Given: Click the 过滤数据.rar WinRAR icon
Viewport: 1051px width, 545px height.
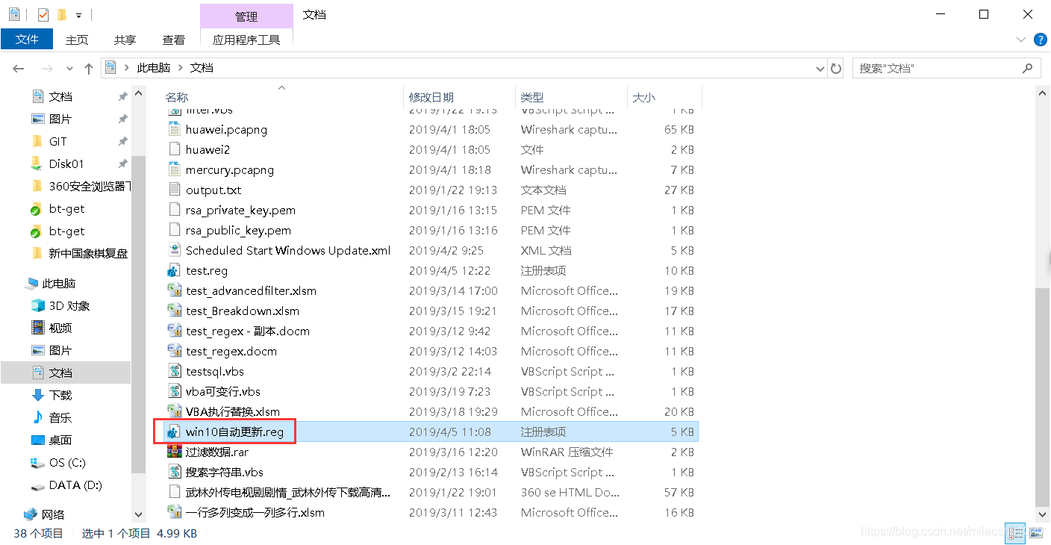Looking at the screenshot, I should pos(175,452).
